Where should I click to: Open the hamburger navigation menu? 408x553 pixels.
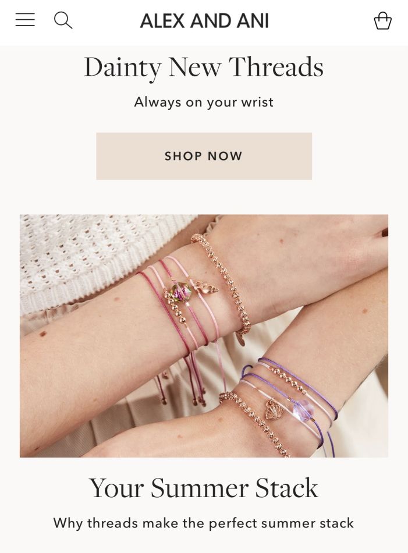25,20
